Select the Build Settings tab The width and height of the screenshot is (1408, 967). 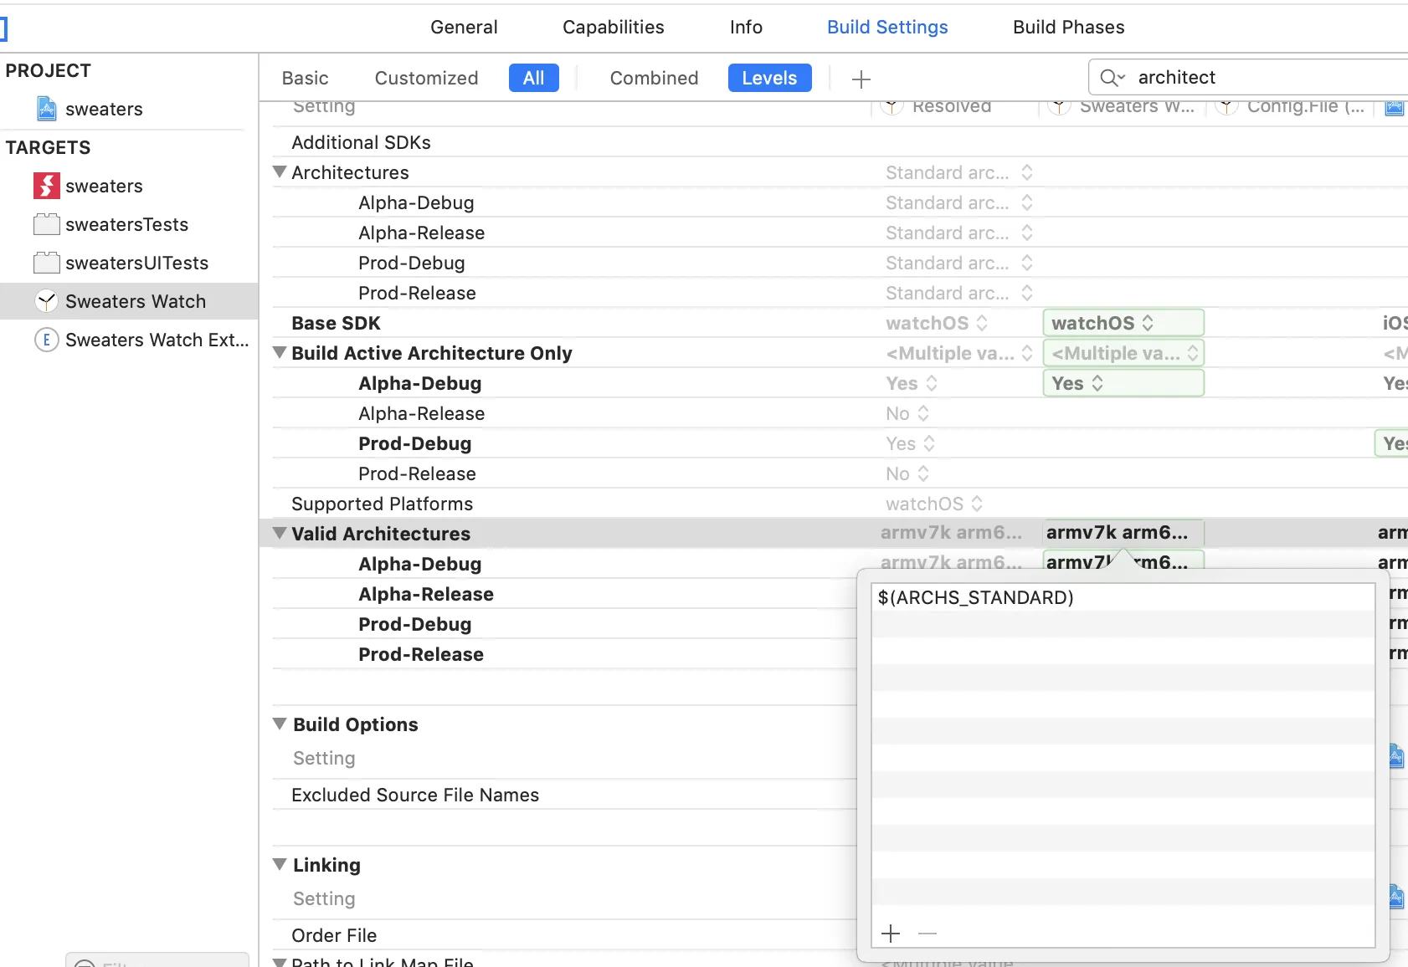coord(887,27)
